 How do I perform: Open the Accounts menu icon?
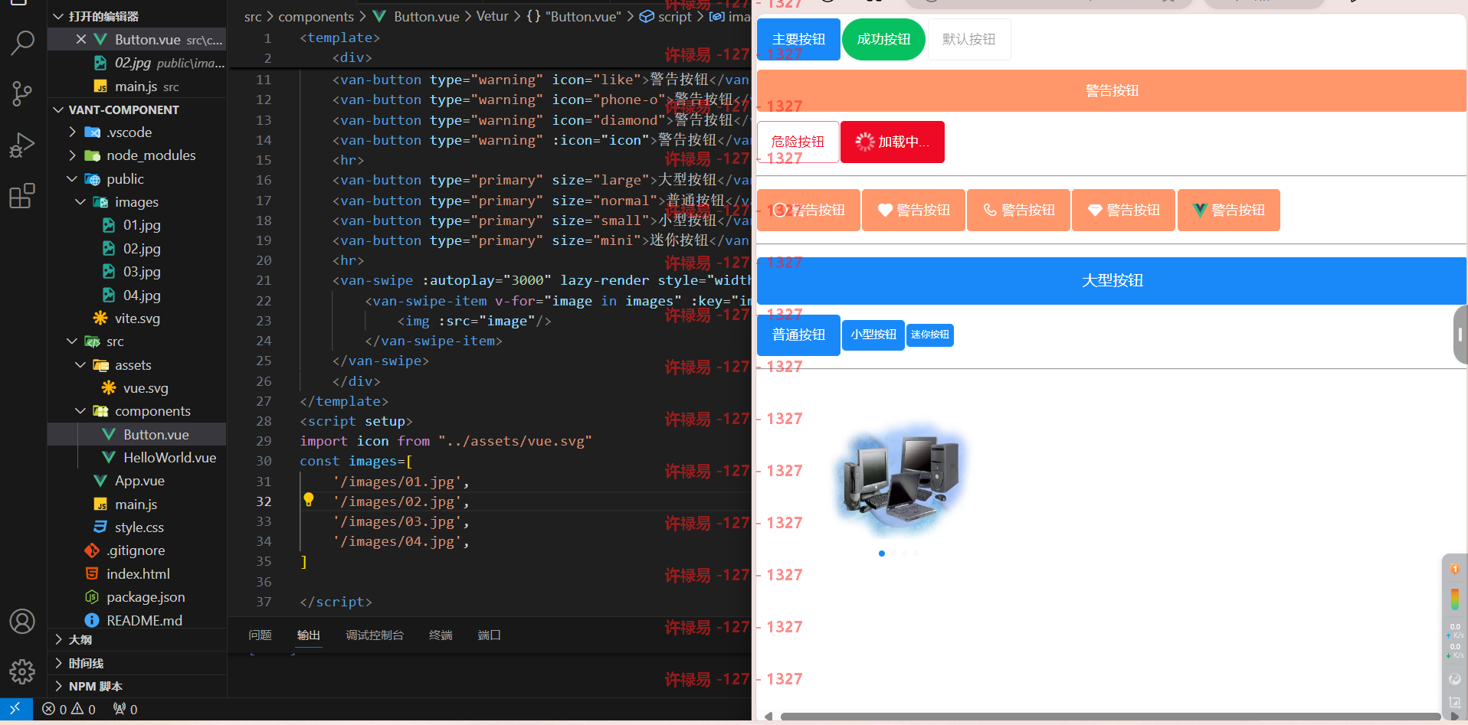[x=22, y=621]
